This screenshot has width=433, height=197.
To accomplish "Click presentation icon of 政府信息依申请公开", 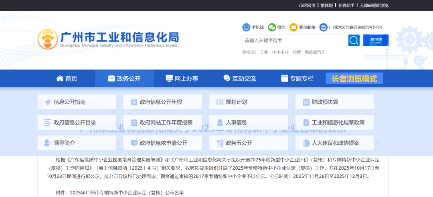I will [x=134, y=143].
